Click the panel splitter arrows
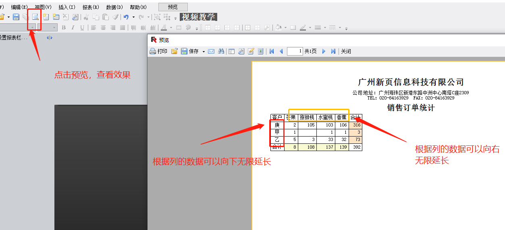Image resolution: width=505 pixels, height=230 pixels. 50,37
